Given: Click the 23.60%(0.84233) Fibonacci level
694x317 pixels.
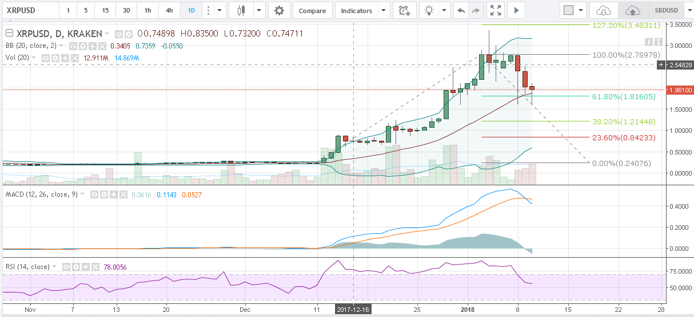Looking at the screenshot, I should [x=623, y=137].
